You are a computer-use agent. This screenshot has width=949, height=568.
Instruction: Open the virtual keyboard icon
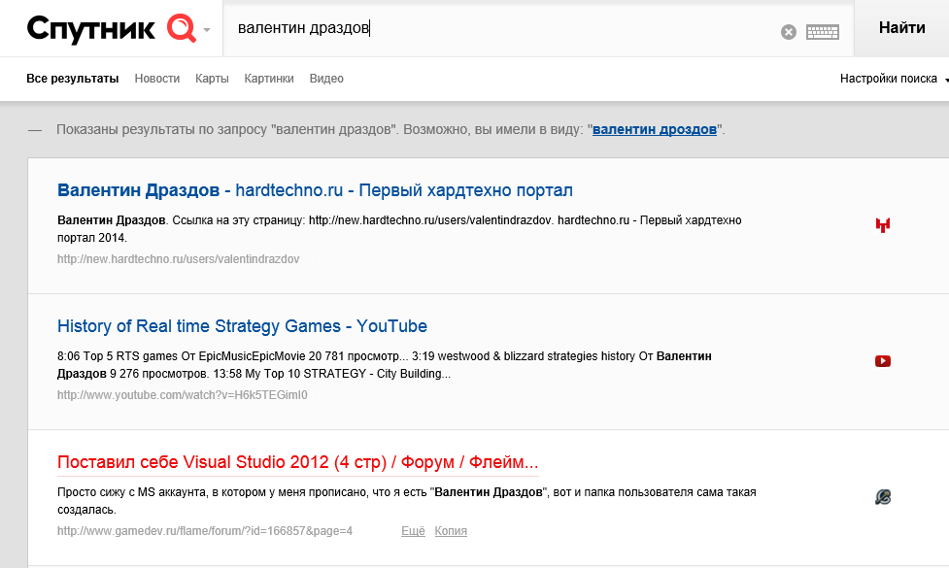[822, 32]
